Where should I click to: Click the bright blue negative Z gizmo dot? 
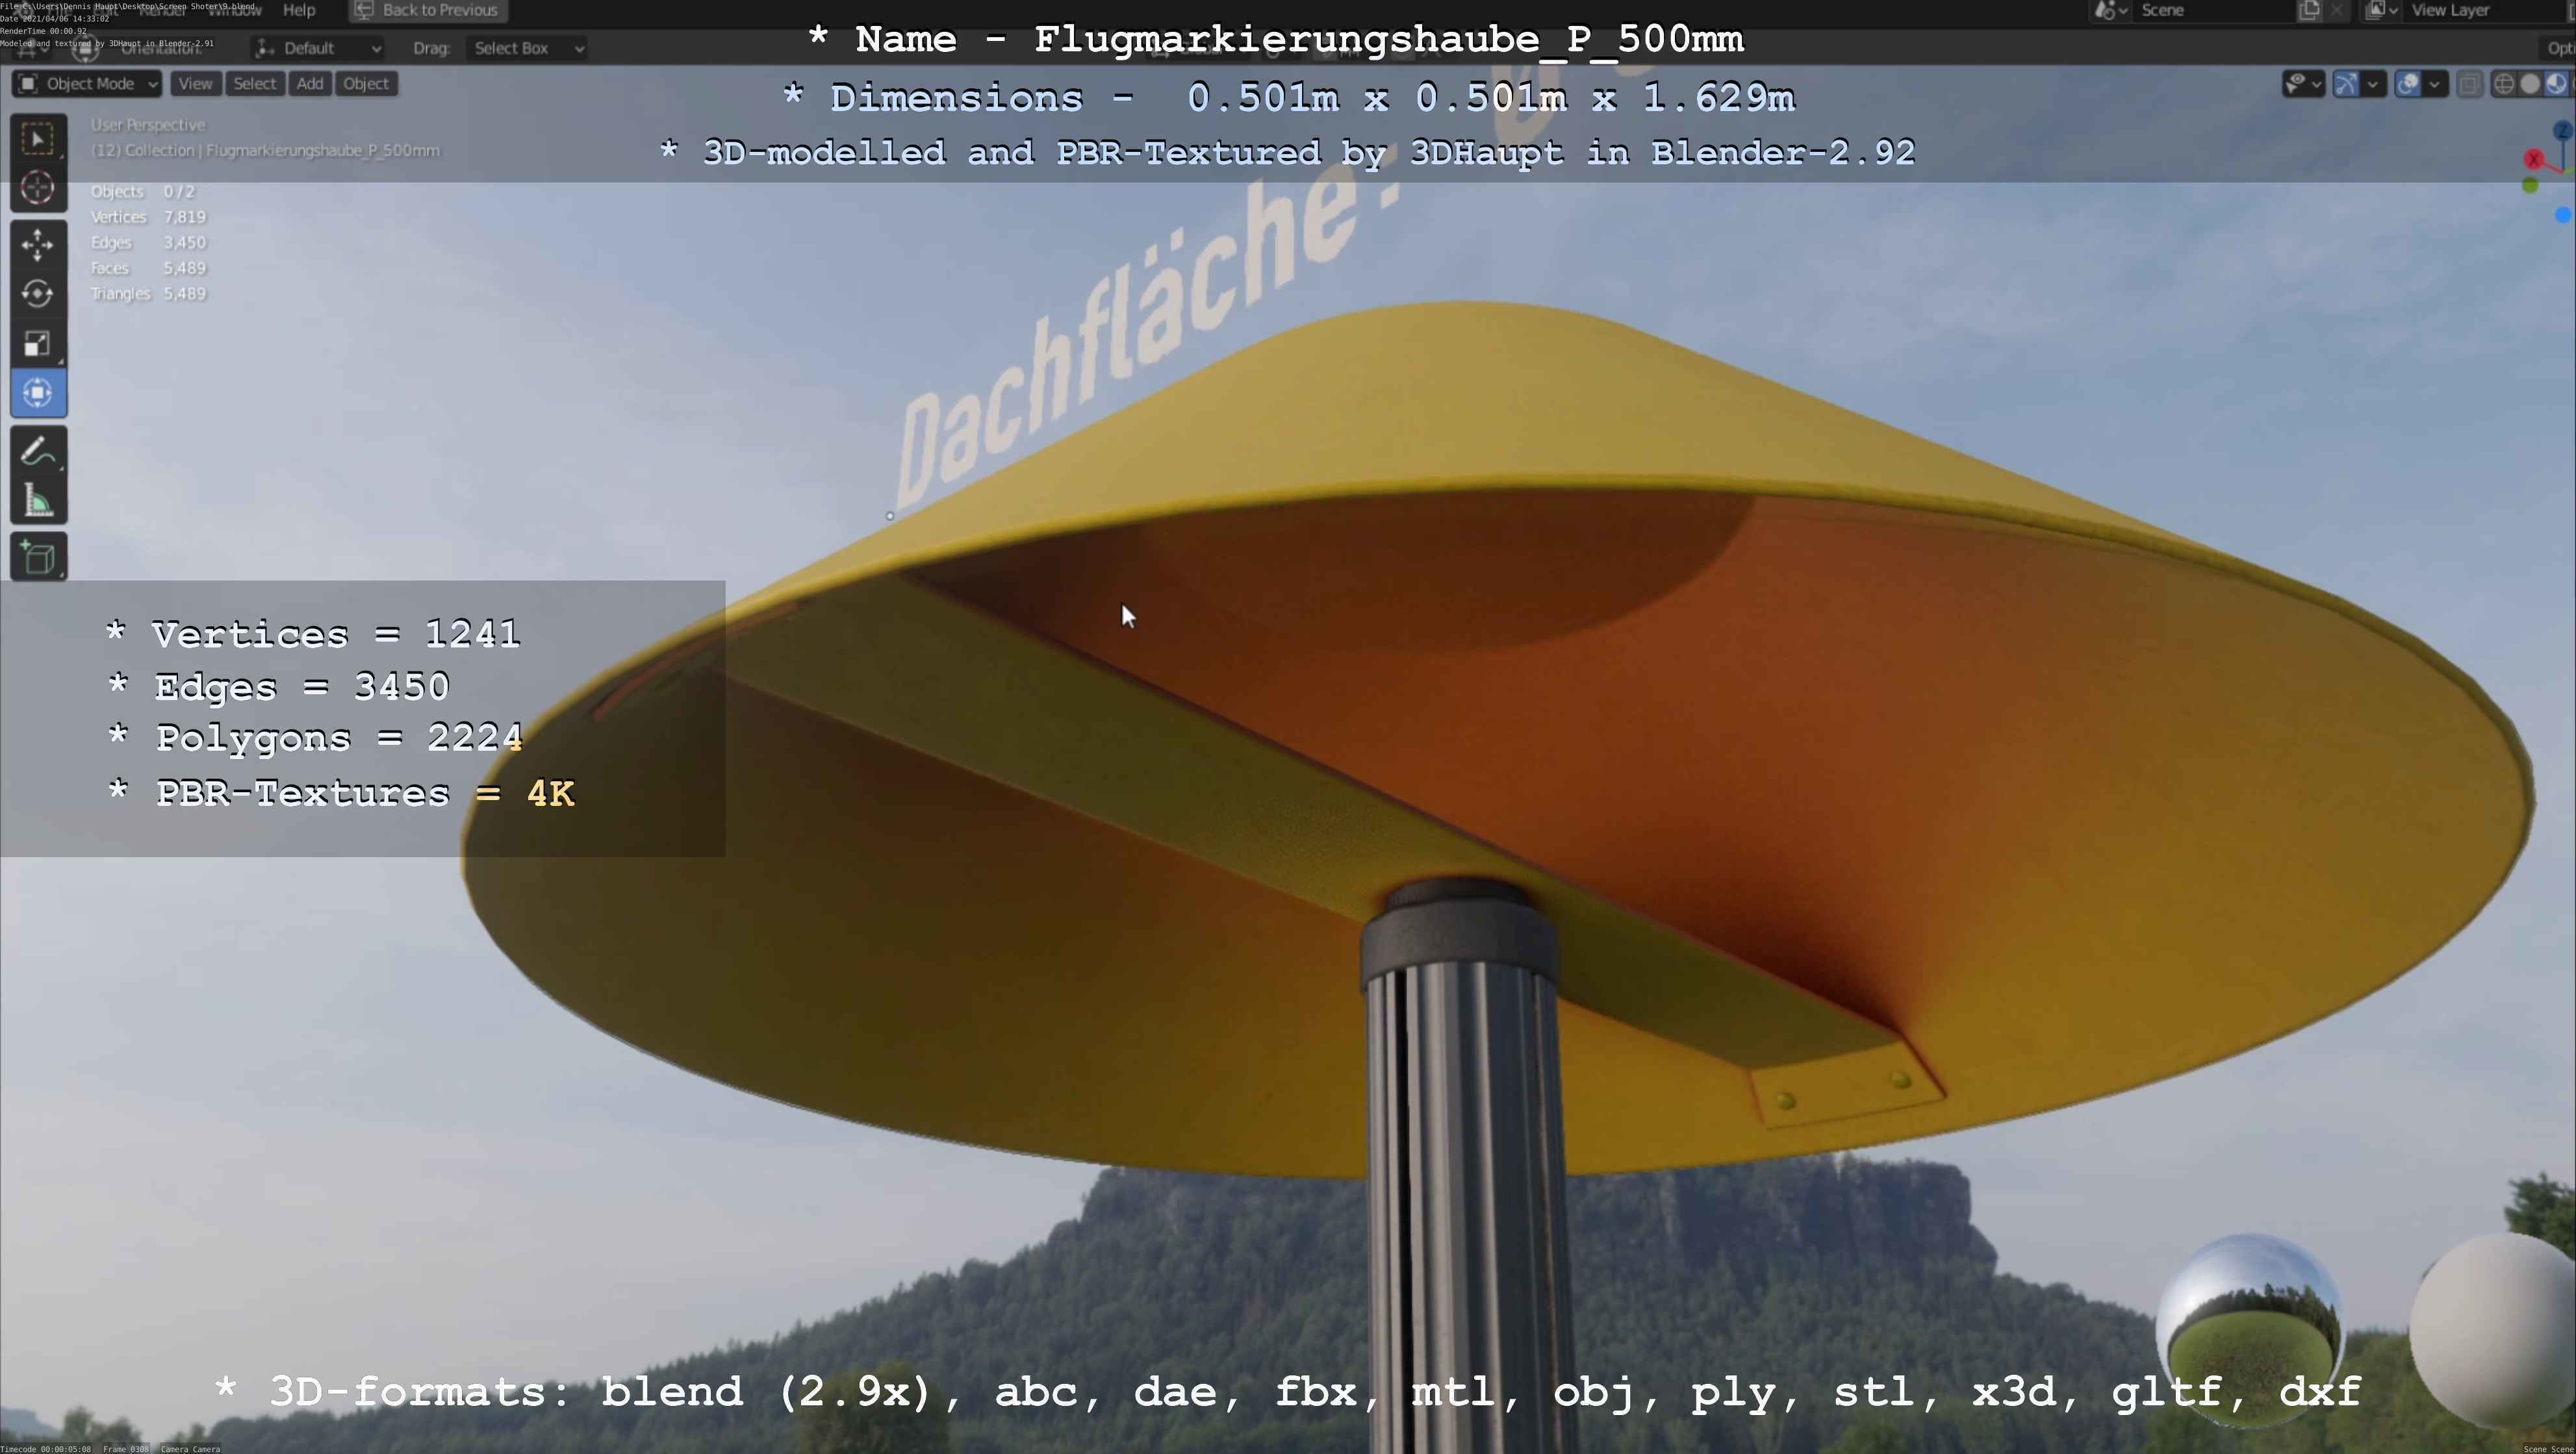click(x=2563, y=215)
